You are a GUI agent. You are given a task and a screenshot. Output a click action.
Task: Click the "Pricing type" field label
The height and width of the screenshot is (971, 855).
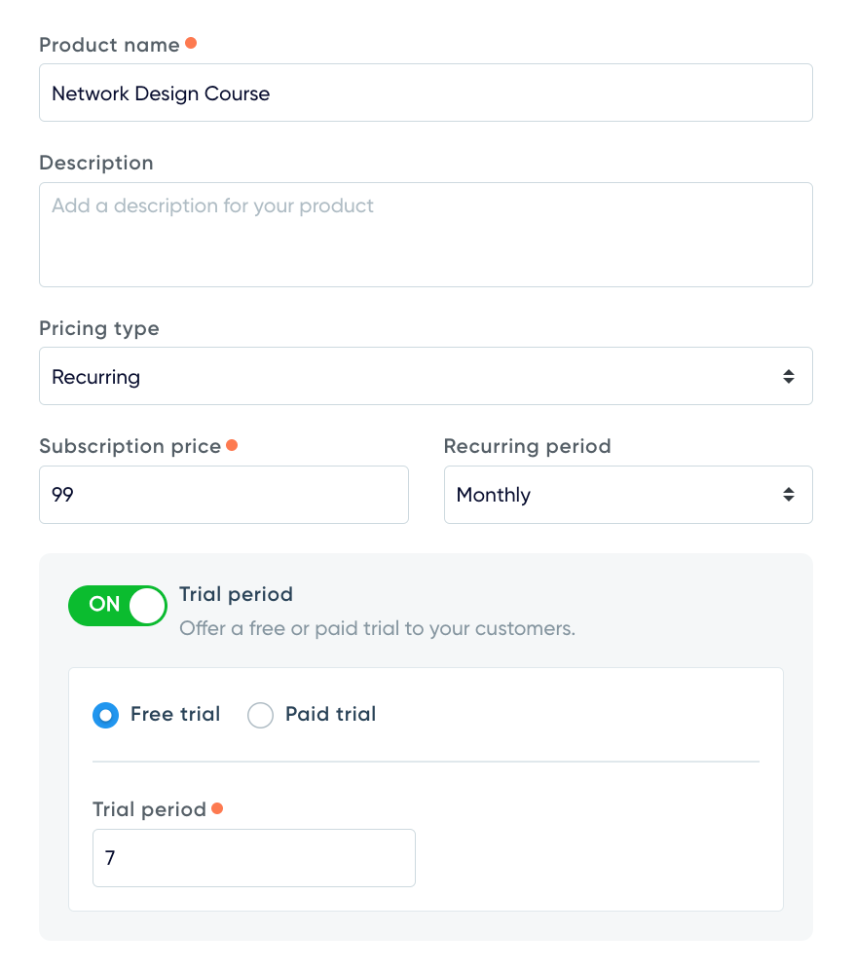99,328
